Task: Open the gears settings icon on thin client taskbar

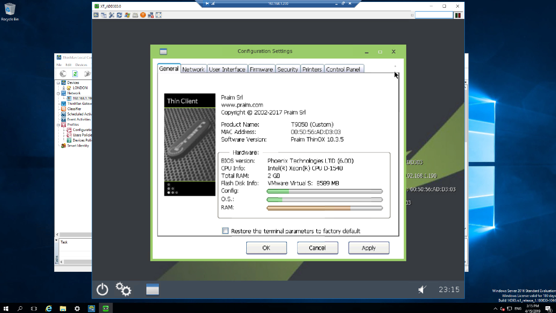Action: (x=124, y=289)
